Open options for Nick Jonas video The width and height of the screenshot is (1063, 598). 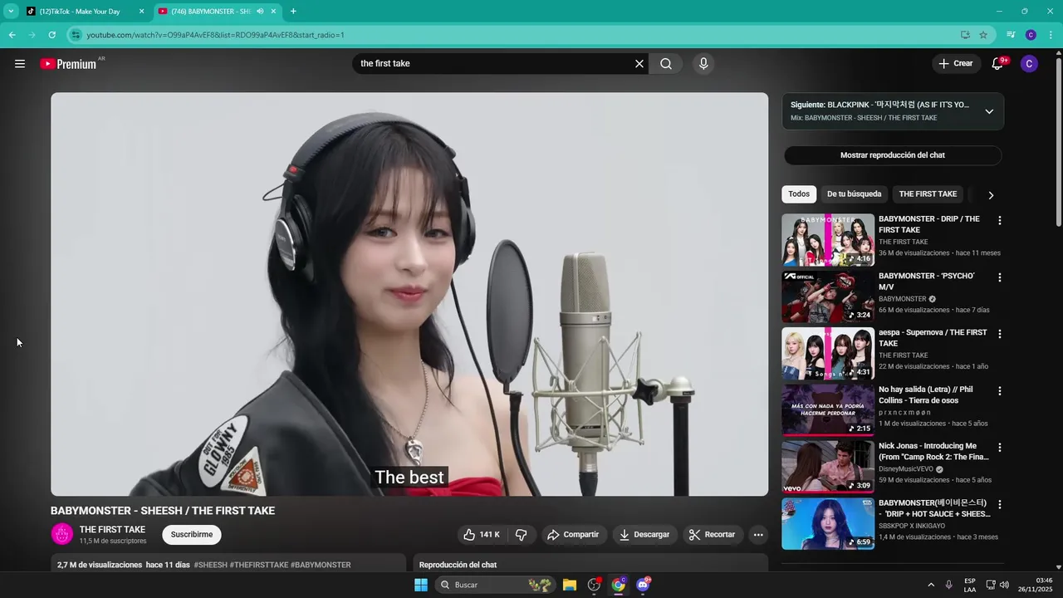tap(1000, 448)
